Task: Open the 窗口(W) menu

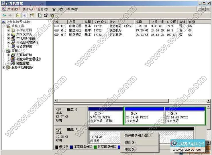Action: 58,9
